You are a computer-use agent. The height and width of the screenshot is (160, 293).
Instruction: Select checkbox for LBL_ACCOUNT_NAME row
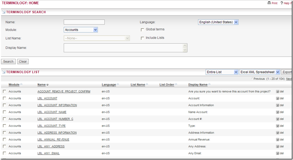tap(4, 112)
